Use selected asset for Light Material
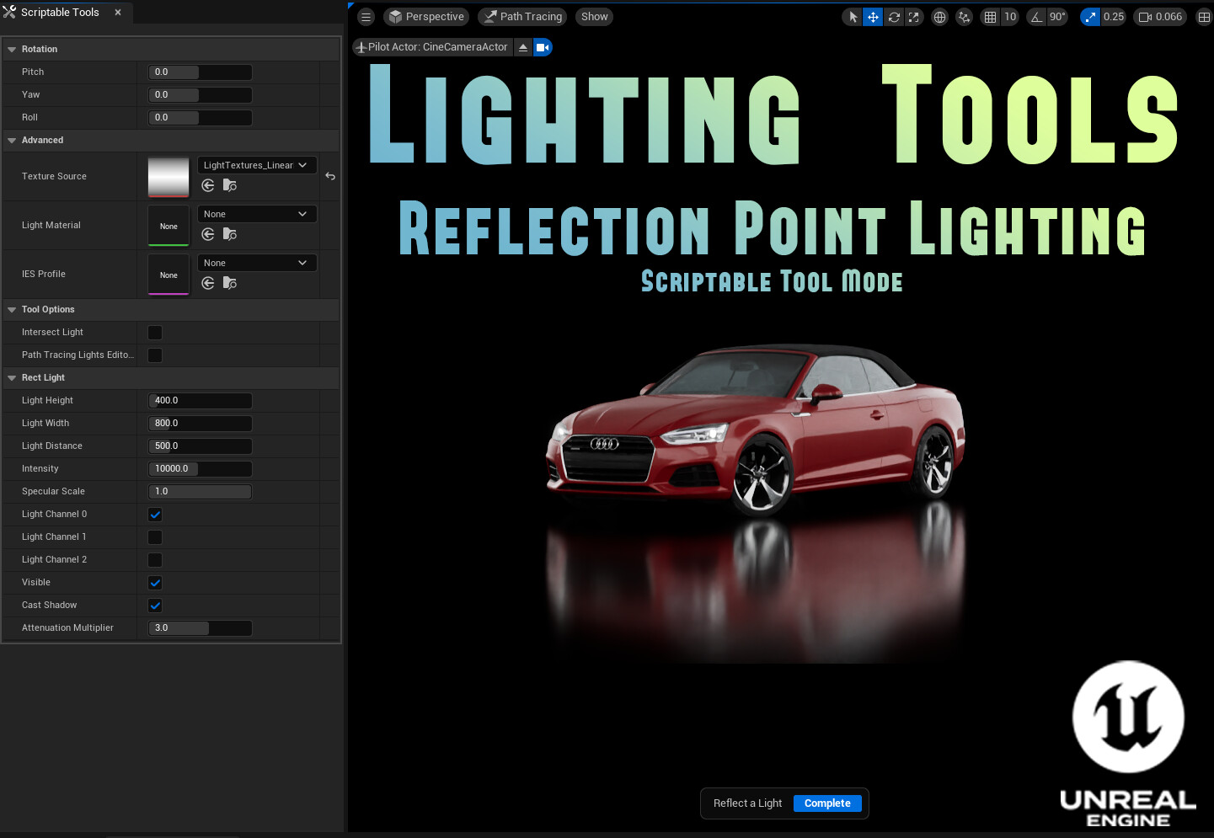 click(x=208, y=234)
